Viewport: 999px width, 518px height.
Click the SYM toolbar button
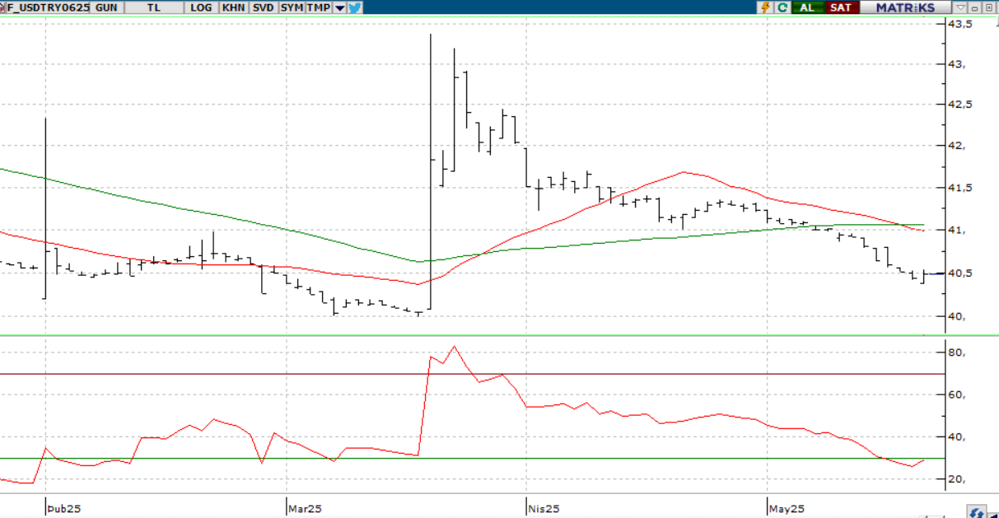[292, 7]
